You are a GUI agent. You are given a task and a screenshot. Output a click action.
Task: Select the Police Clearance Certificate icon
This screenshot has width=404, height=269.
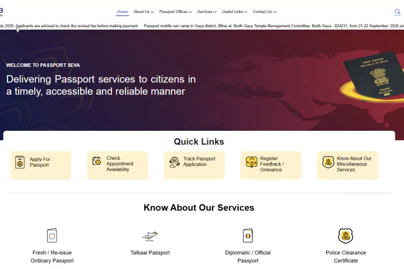(346, 236)
